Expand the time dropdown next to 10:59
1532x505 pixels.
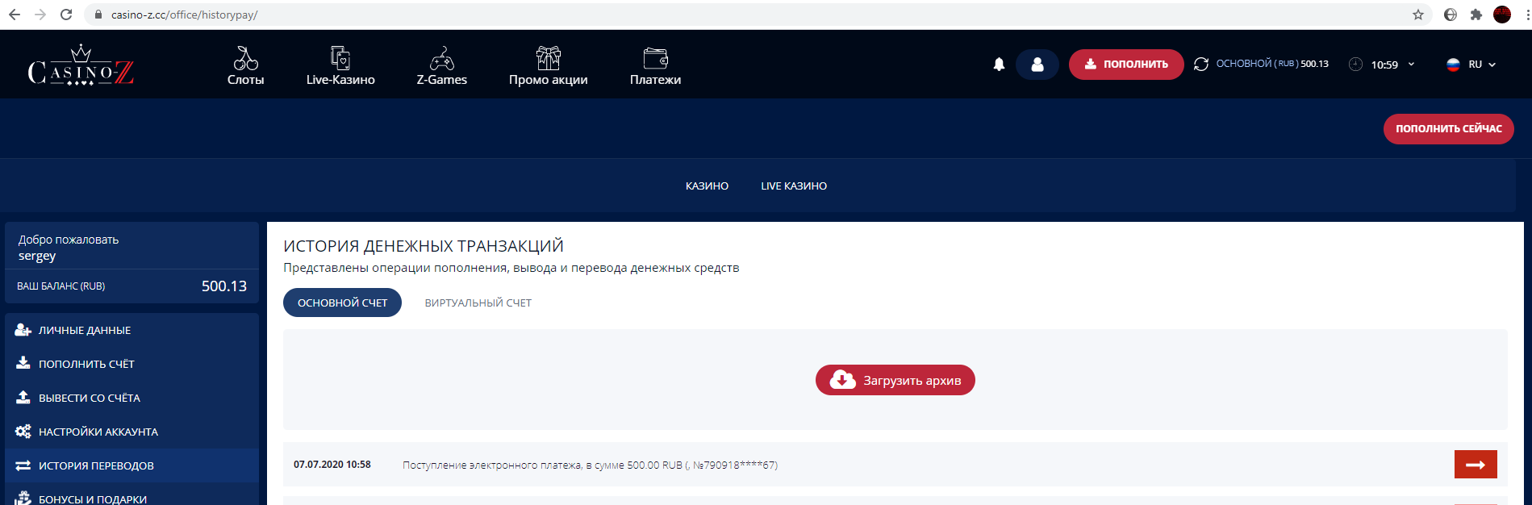click(1411, 65)
